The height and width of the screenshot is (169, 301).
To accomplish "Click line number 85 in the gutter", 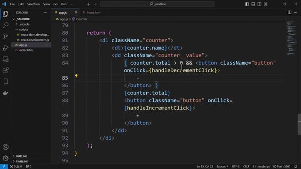I will 65,78.
